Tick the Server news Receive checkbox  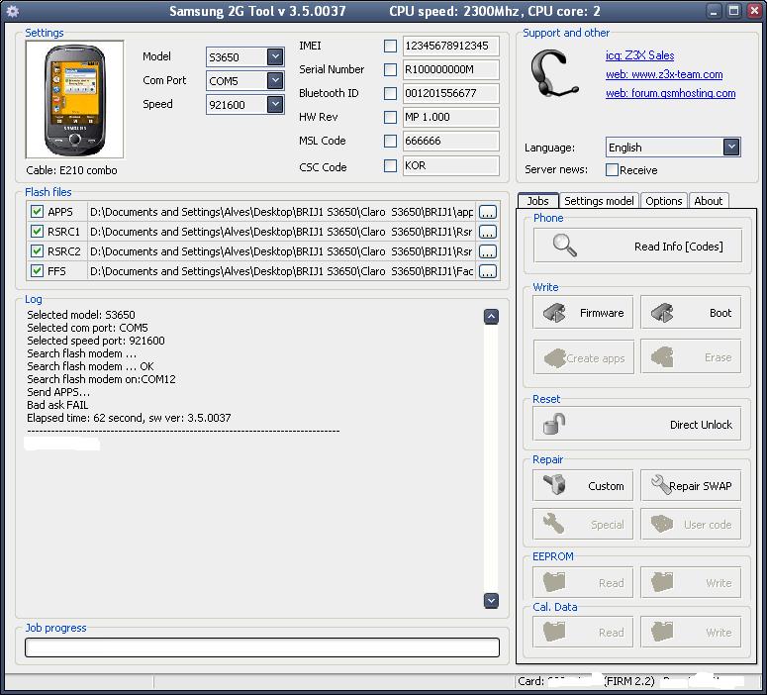pyautogui.click(x=612, y=170)
